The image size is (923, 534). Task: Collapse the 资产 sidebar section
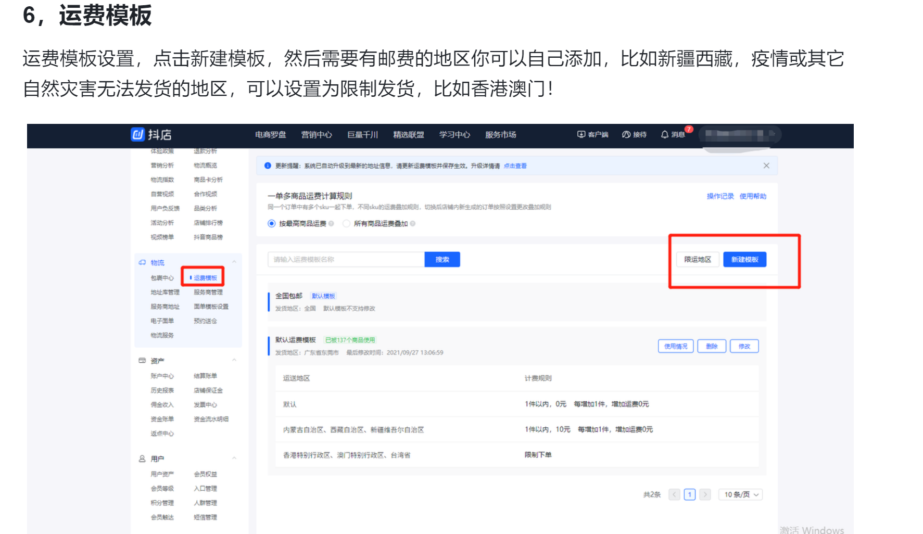click(234, 360)
